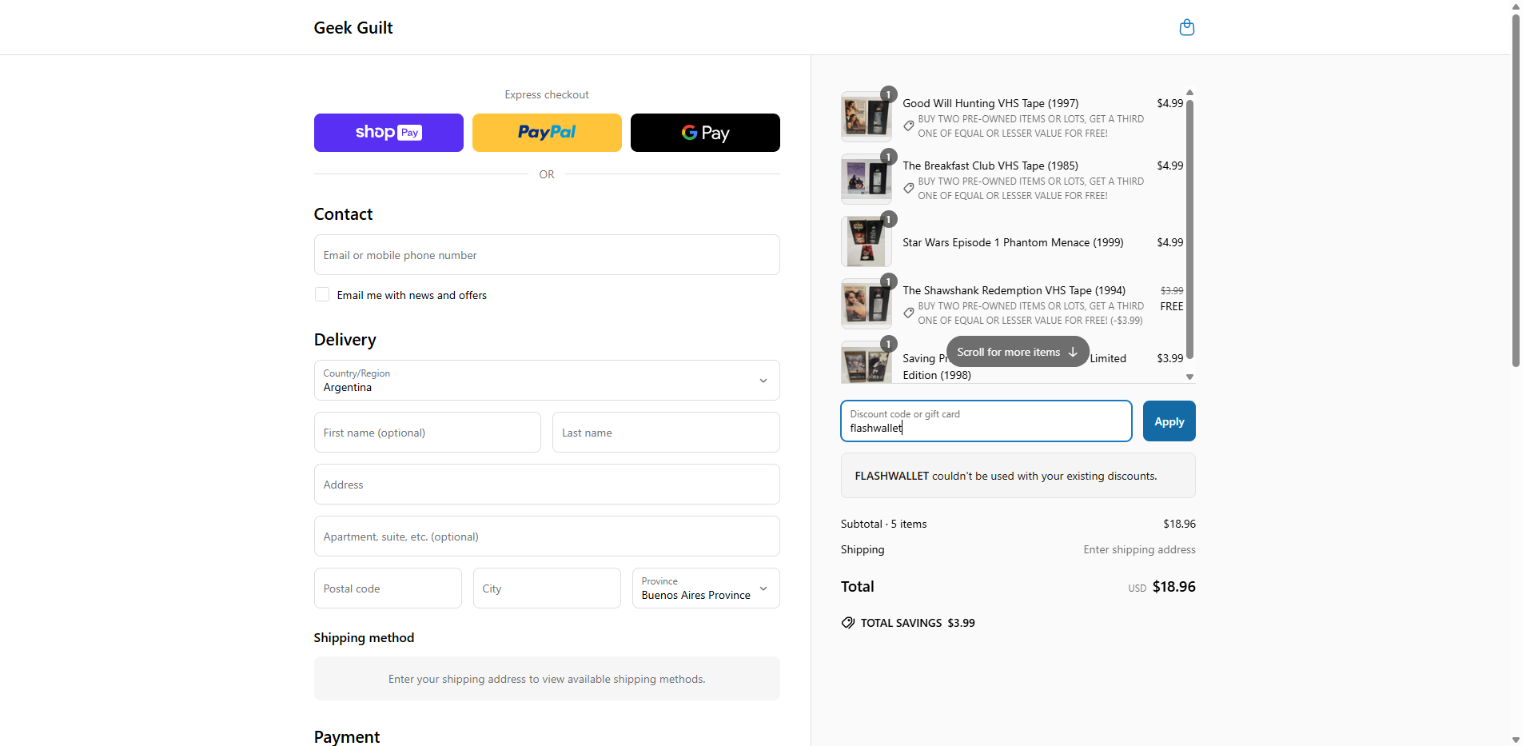Click the down arrow on Scroll for more items
The image size is (1522, 746).
tap(1072, 352)
